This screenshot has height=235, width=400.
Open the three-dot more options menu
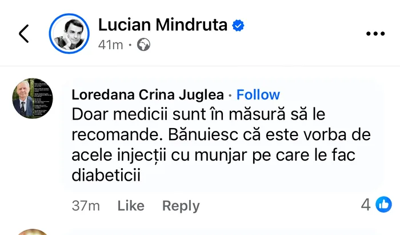375,34
